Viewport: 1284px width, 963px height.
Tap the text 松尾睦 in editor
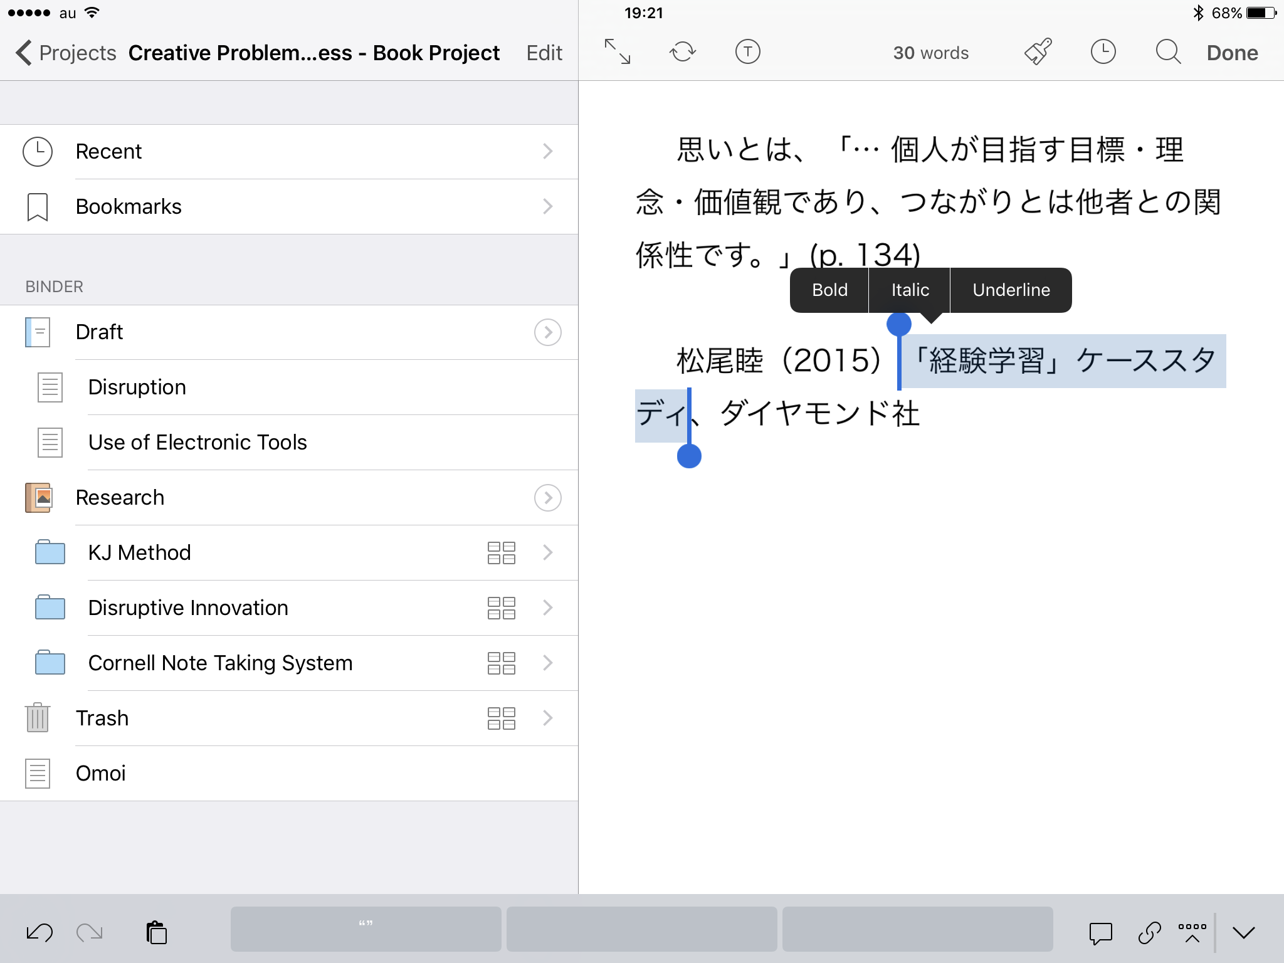tap(720, 361)
